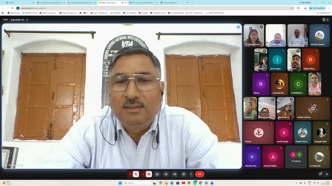Image resolution: width=332 pixels, height=186 pixels.
Task: Open WhatsApp bookmark
Action: click(x=115, y=13)
